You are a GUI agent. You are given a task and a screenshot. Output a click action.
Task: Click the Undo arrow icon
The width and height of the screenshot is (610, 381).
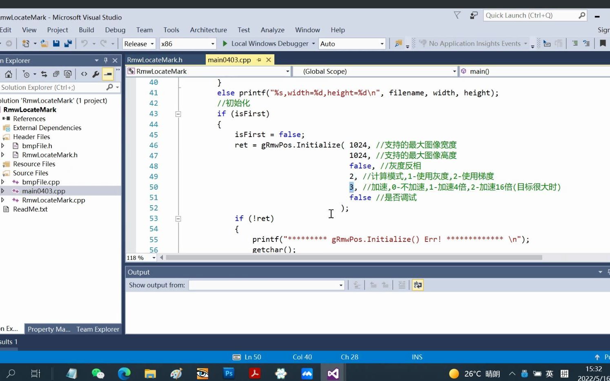click(x=84, y=43)
